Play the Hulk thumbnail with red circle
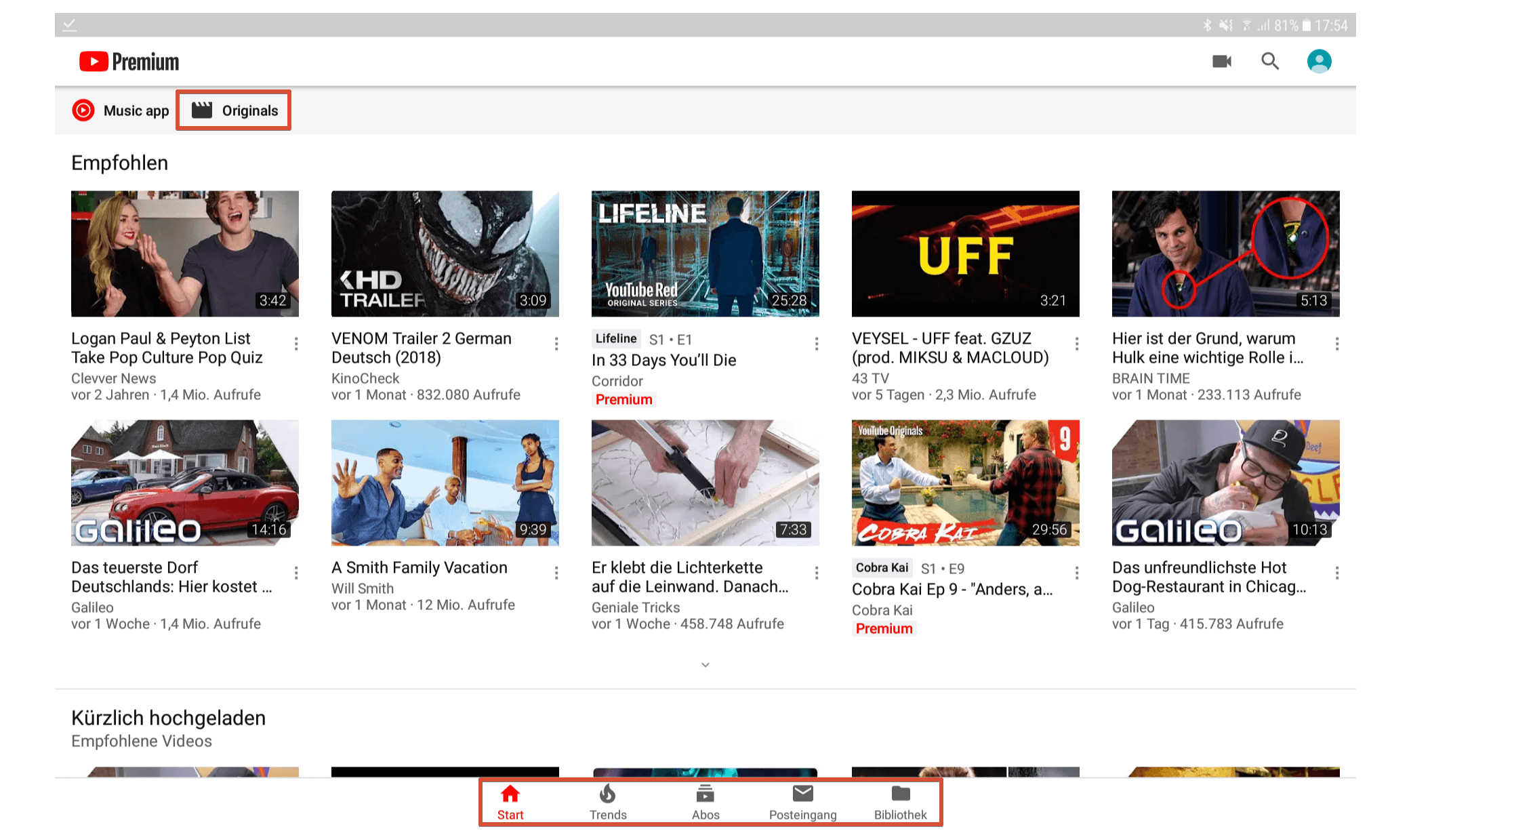1533x833 pixels. point(1226,253)
